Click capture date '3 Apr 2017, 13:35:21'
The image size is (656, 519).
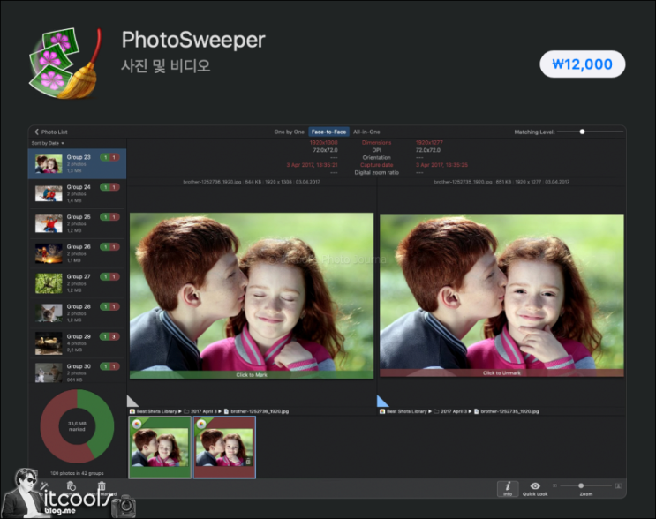[x=312, y=165]
